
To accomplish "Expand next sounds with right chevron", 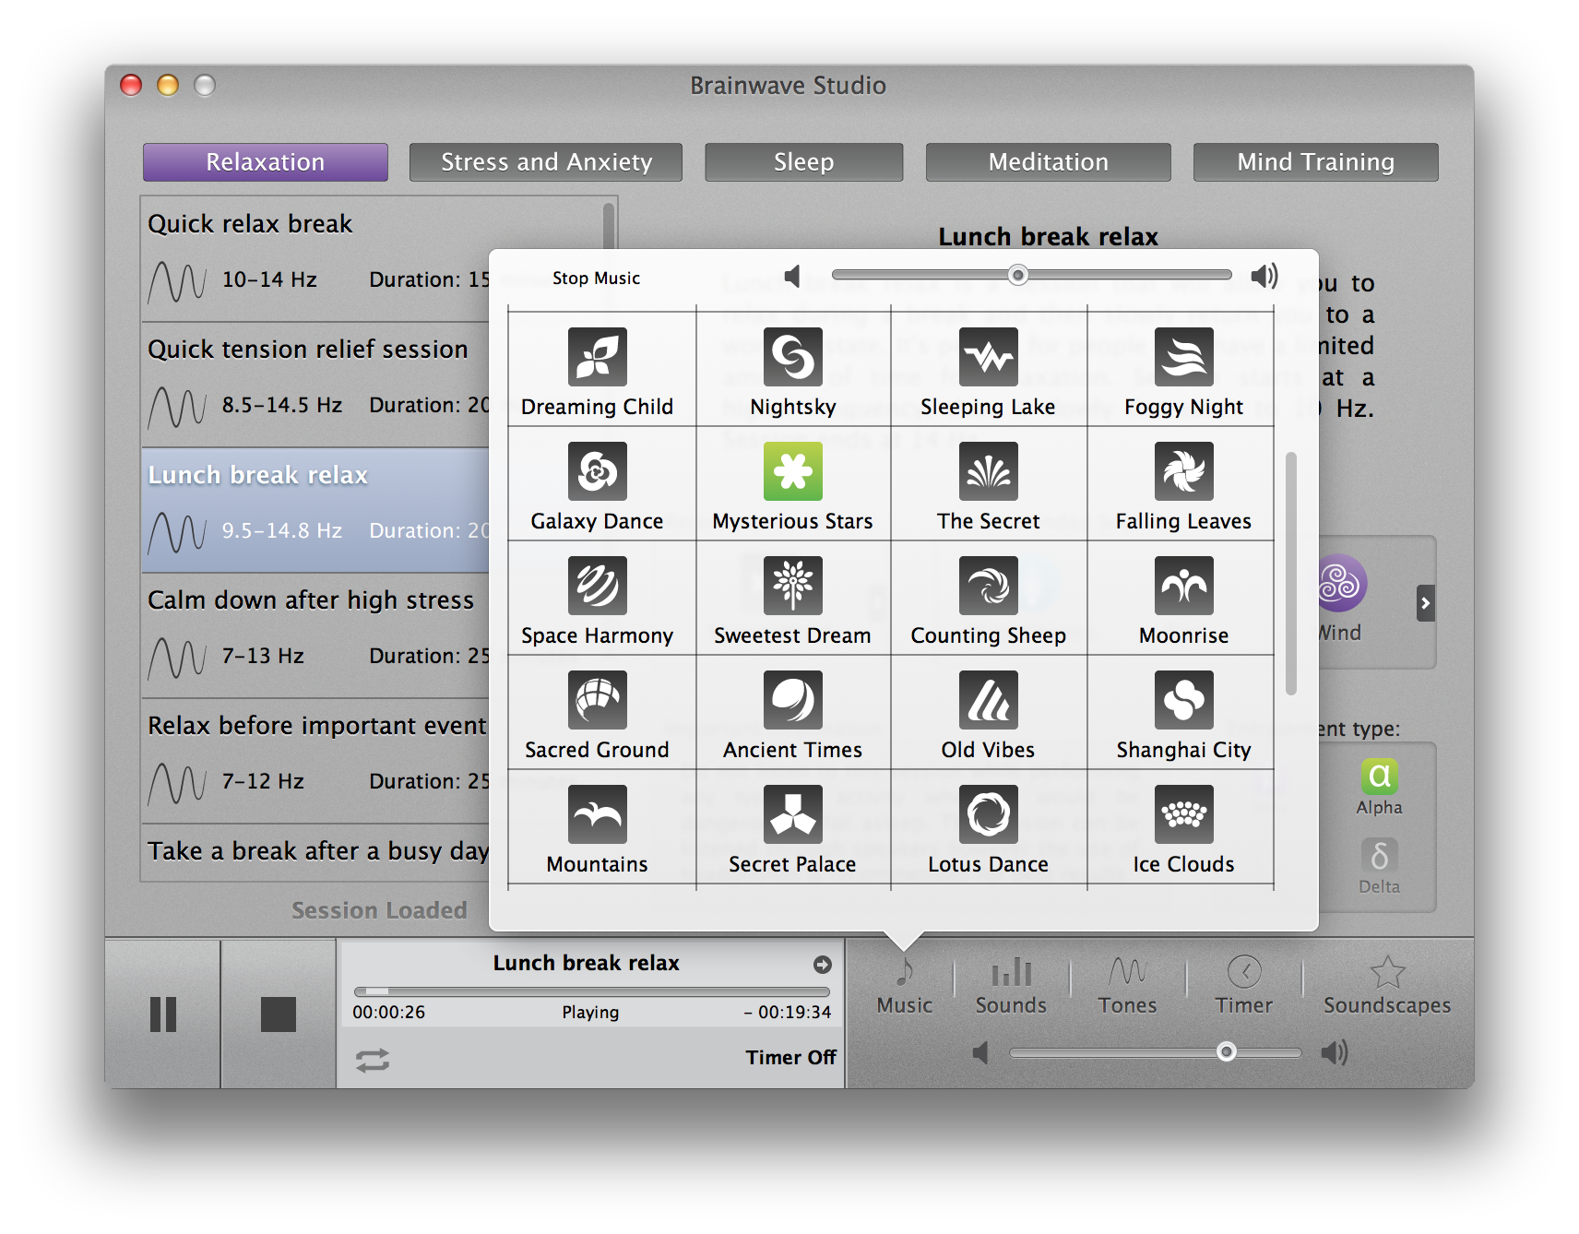I will (x=1425, y=603).
